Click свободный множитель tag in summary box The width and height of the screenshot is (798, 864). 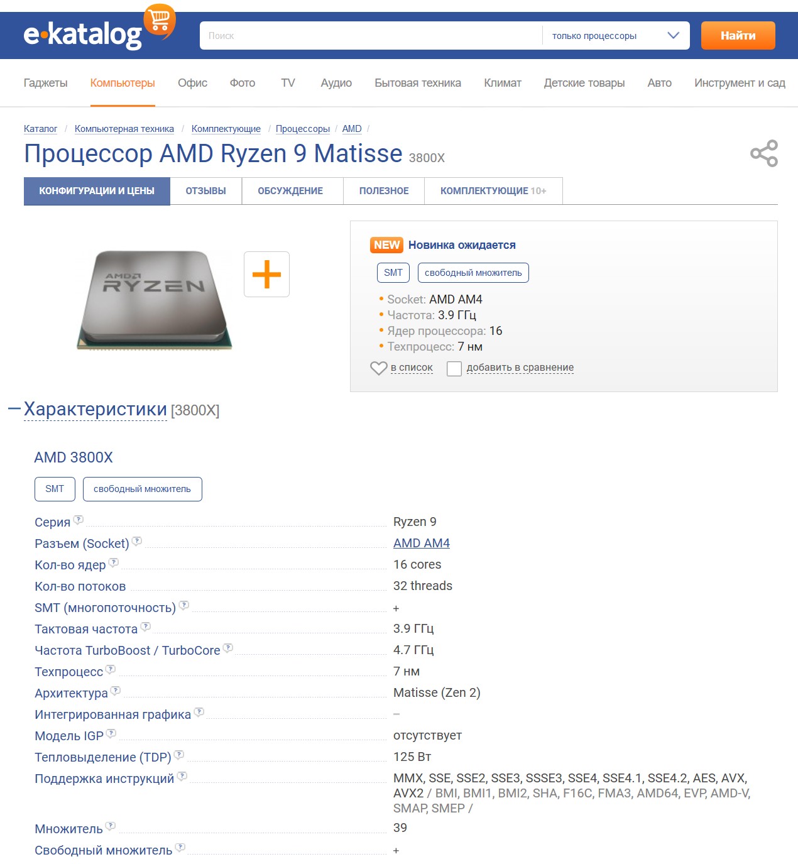tap(473, 273)
